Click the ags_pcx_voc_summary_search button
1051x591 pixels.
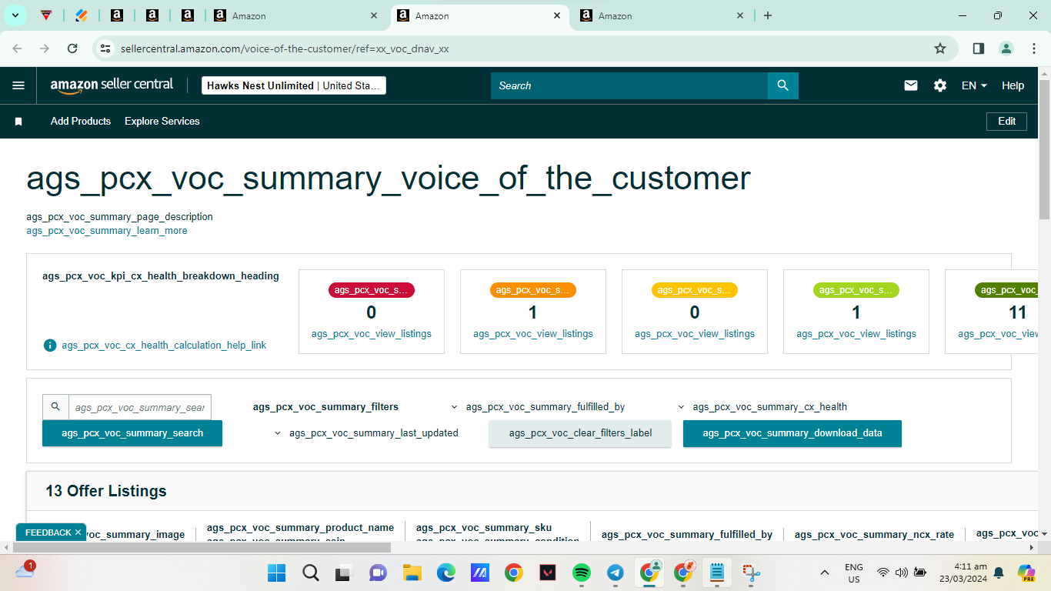pyautogui.click(x=132, y=433)
